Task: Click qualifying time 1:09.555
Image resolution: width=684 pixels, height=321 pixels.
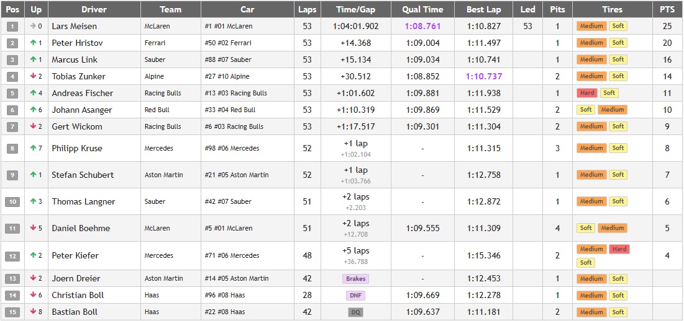Action: (422, 228)
